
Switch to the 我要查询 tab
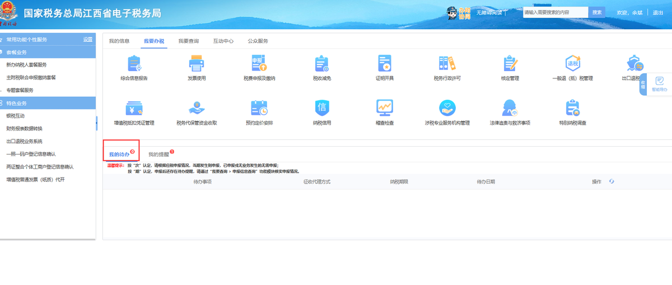(188, 41)
